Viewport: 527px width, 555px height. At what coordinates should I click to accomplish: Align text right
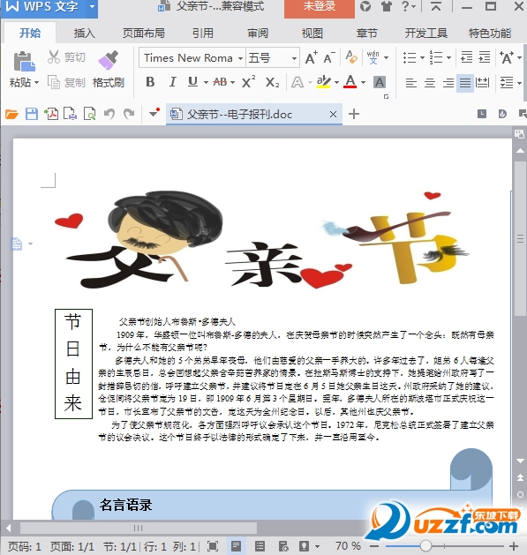(x=448, y=83)
